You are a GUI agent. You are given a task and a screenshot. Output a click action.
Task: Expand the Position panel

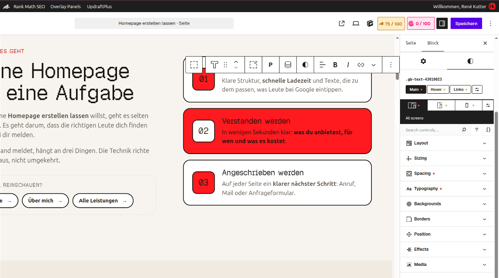point(447,234)
